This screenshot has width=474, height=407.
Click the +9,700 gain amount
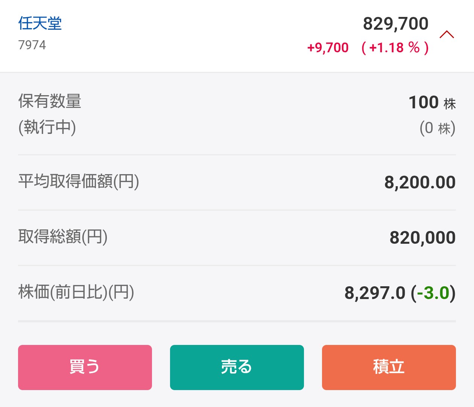pos(328,48)
